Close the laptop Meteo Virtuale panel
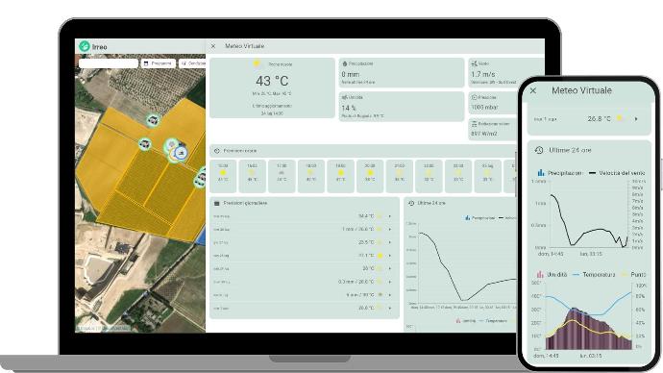This screenshot has width=663, height=373. tap(213, 46)
